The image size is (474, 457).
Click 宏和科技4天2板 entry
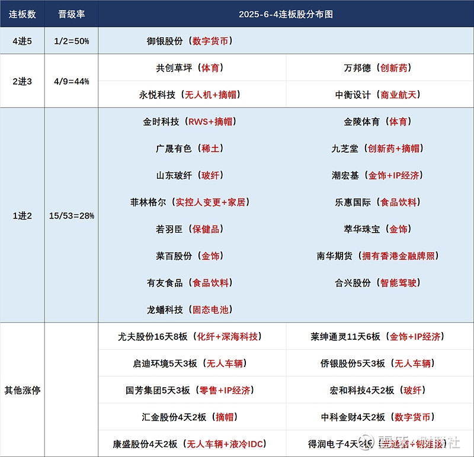[377, 390]
